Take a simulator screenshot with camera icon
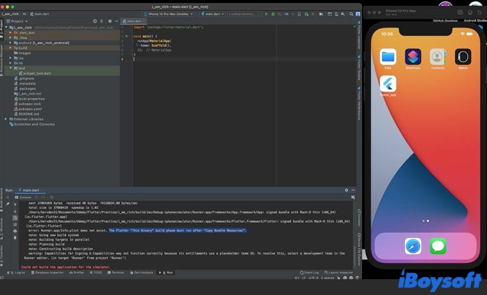The width and height of the screenshot is (487, 295). (460, 12)
